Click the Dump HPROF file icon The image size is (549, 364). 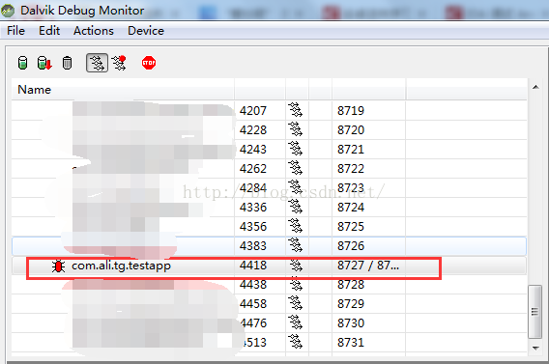point(44,63)
